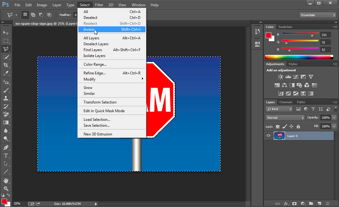
Task: Choose the Hand tool
Action: tap(6, 180)
